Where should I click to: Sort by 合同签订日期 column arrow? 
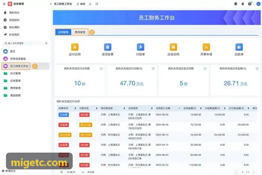coord(179,108)
